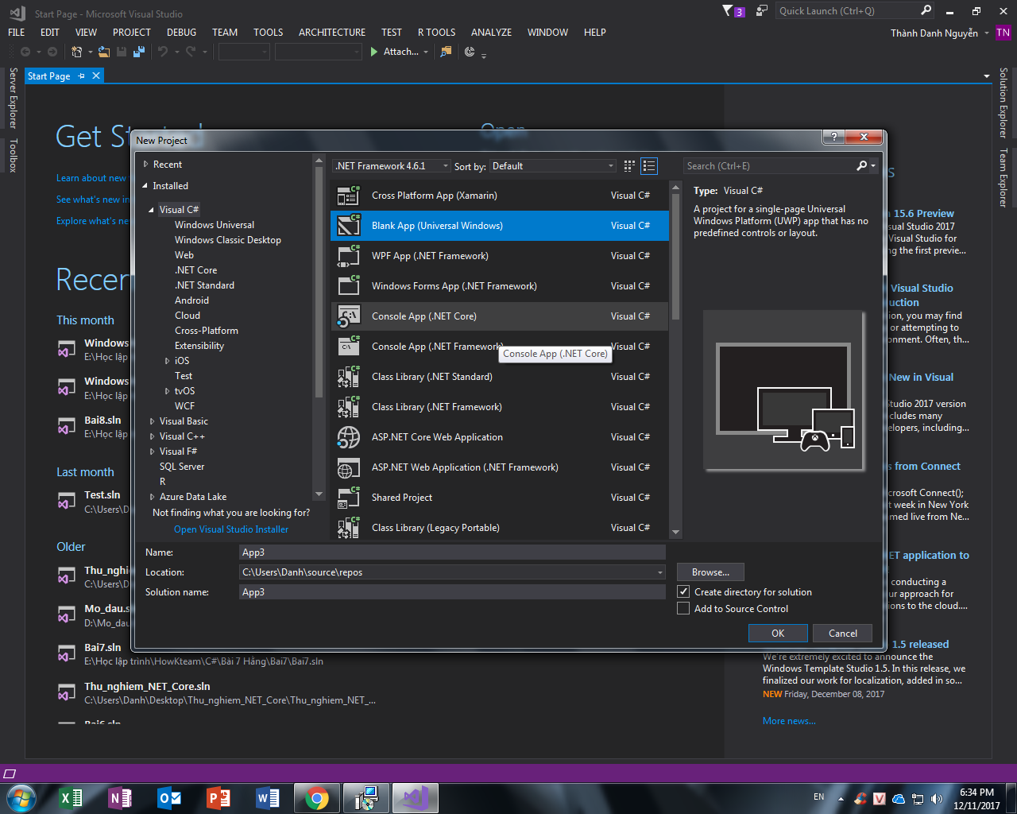The width and height of the screenshot is (1017, 814).
Task: Select the Class Library (.NET Framework) template icon
Action: (x=348, y=407)
